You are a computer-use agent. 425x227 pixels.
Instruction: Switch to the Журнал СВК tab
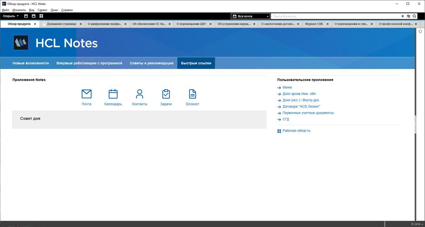coord(314,24)
